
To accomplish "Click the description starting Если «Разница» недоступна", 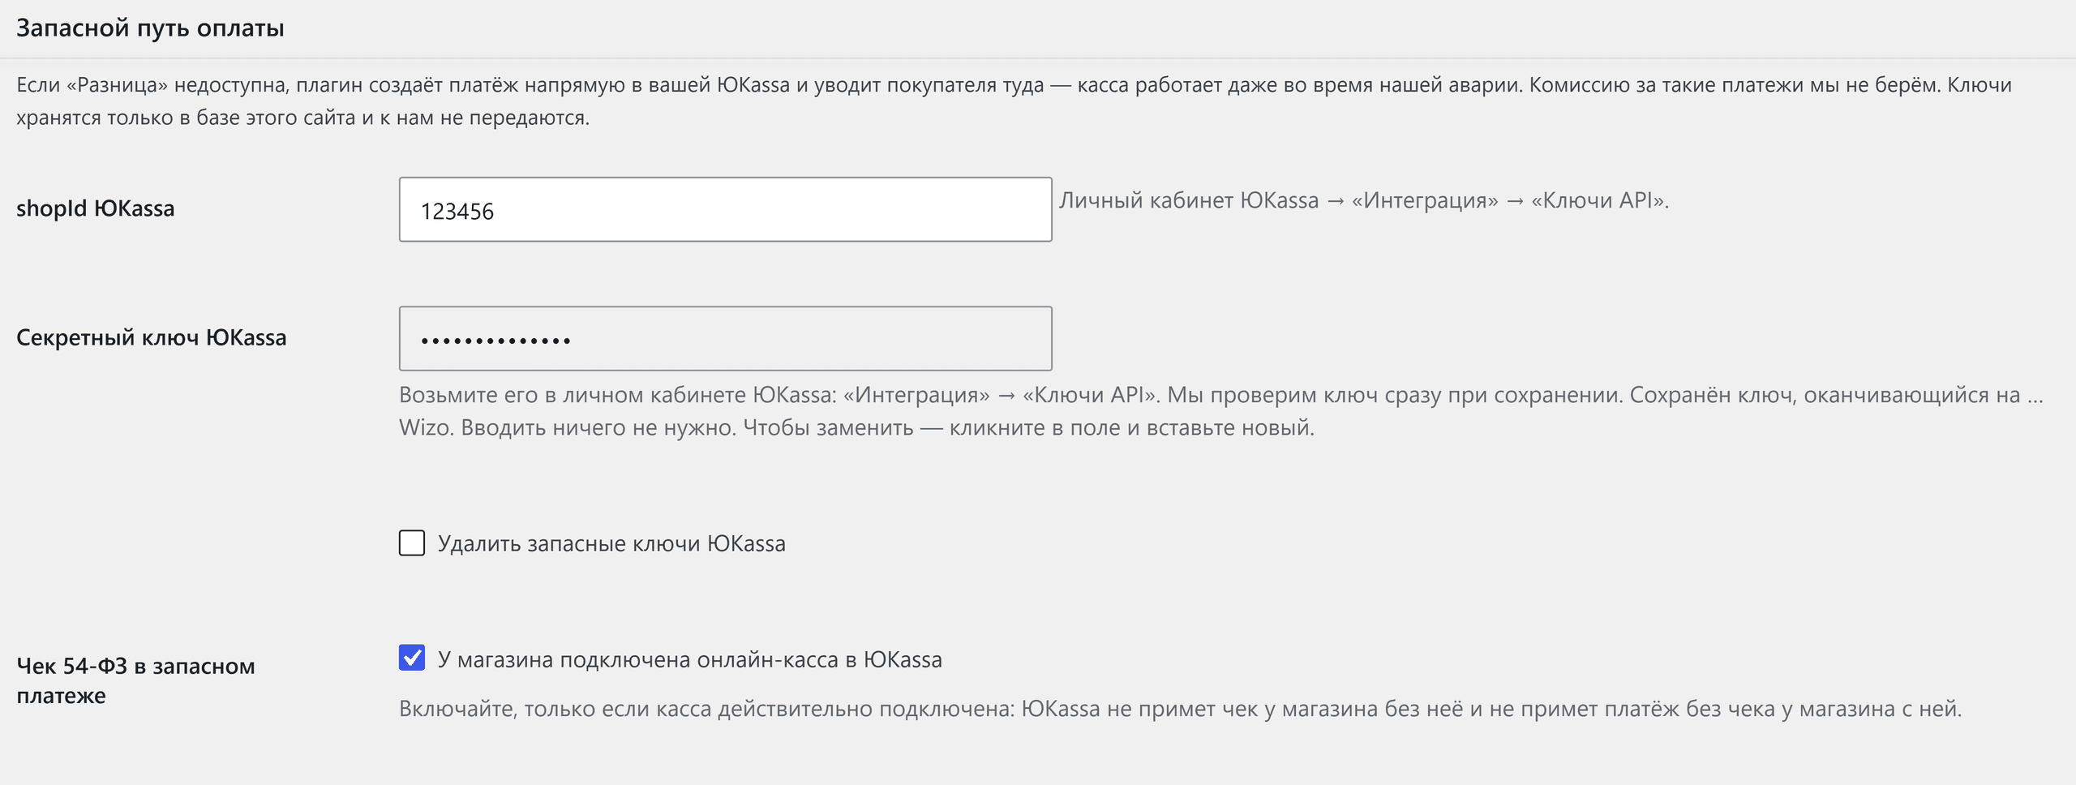I will click(1014, 101).
